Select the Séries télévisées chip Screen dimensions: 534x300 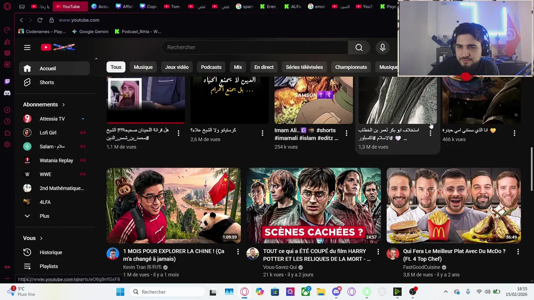pos(304,67)
